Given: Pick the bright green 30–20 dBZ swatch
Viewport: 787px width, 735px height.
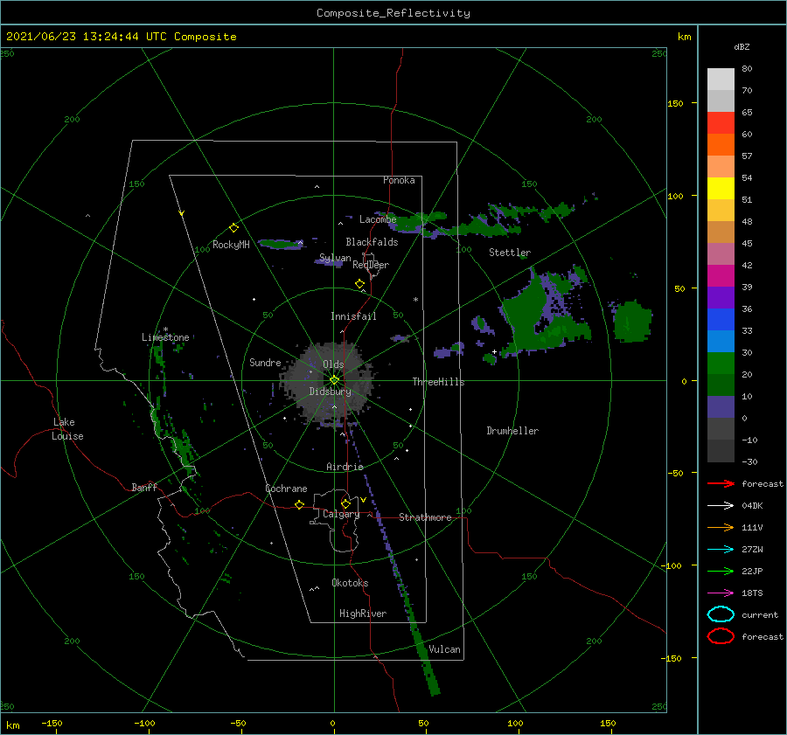Looking at the screenshot, I should tap(721, 364).
